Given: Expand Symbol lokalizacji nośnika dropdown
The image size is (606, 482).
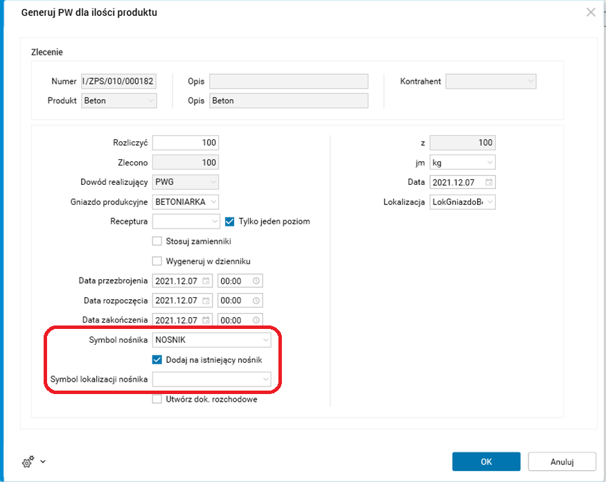Looking at the screenshot, I should click(266, 379).
